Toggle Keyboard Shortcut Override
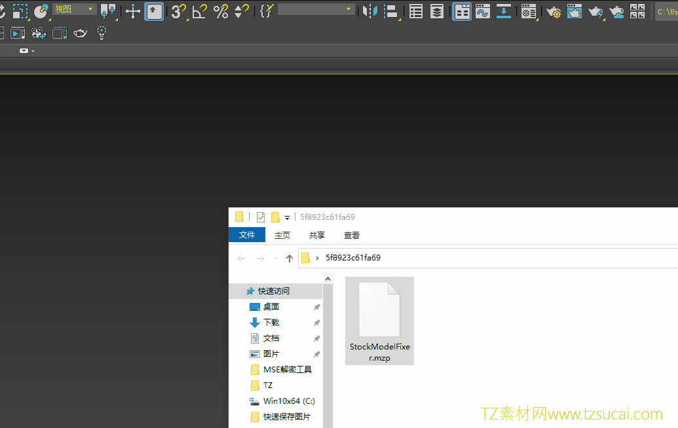Image resolution: width=678 pixels, height=428 pixels. [x=154, y=11]
